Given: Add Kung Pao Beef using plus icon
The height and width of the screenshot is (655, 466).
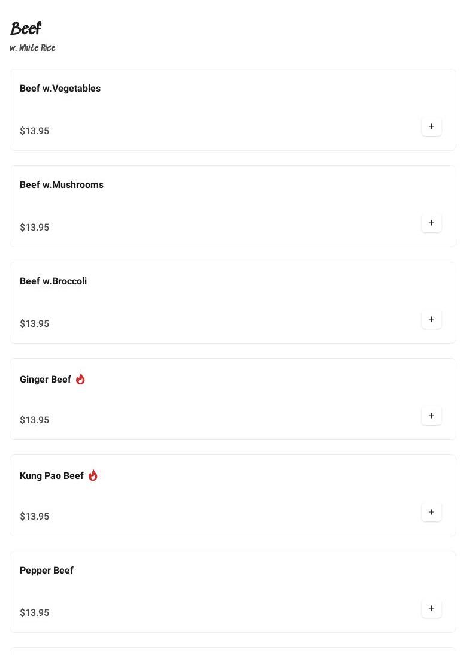Looking at the screenshot, I should tap(431, 512).
